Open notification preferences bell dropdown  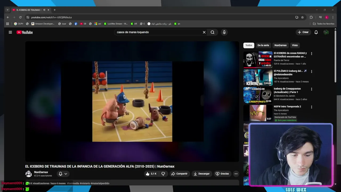click(63, 174)
